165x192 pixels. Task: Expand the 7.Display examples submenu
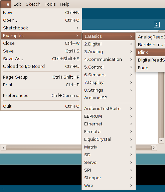pos(109,82)
